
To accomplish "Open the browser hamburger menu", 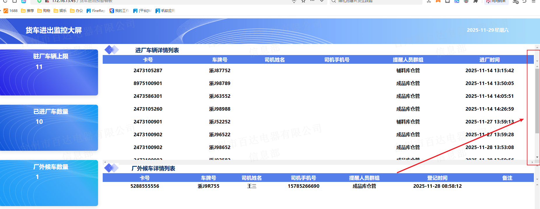I will (x=534, y=1).
